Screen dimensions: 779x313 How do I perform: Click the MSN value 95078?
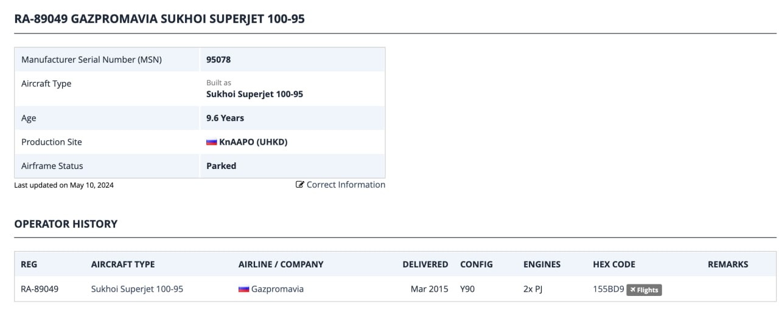click(x=218, y=60)
